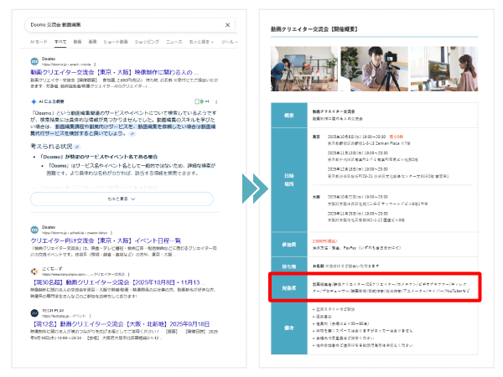Clear the search box with the X icon
This screenshot has width=503, height=377.
[x=229, y=25]
